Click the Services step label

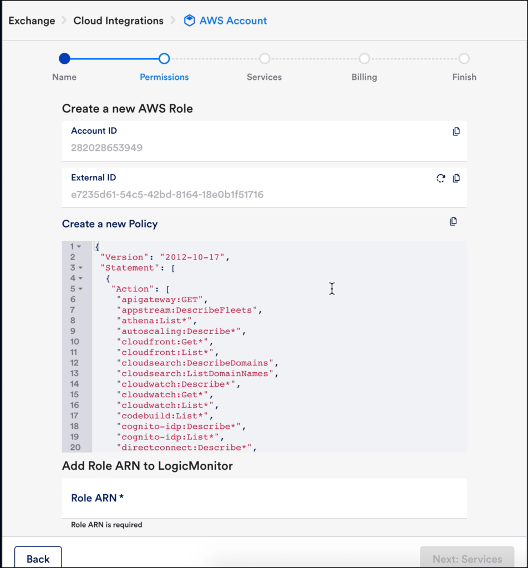tap(265, 77)
